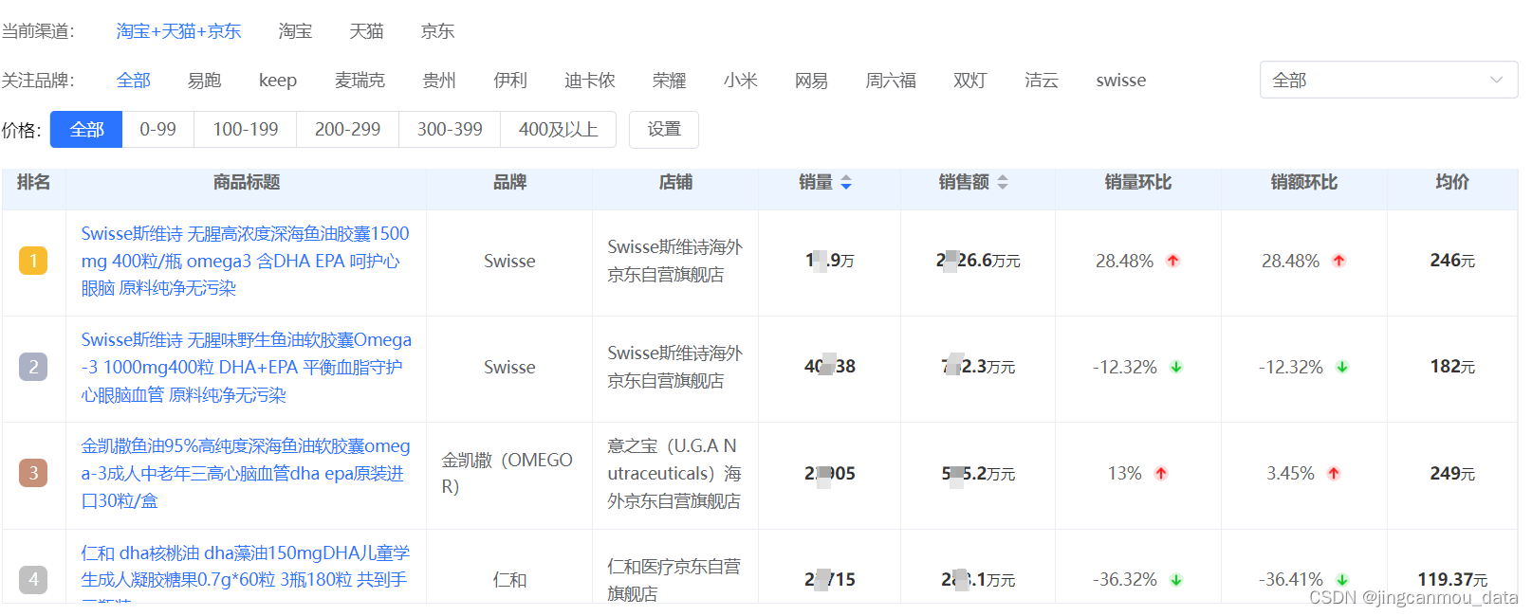Viewport: 1532px width, 616px height.
Task: Select 全部 in 关注品牌 row
Action: 134,81
